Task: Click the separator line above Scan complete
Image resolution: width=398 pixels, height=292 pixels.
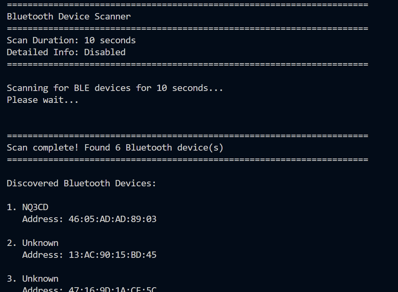Action: click(187, 136)
